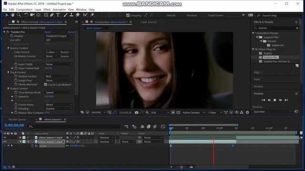The height and width of the screenshot is (171, 305).
Task: Take a snapshot with camera icon
Action: pyautogui.click(x=137, y=113)
